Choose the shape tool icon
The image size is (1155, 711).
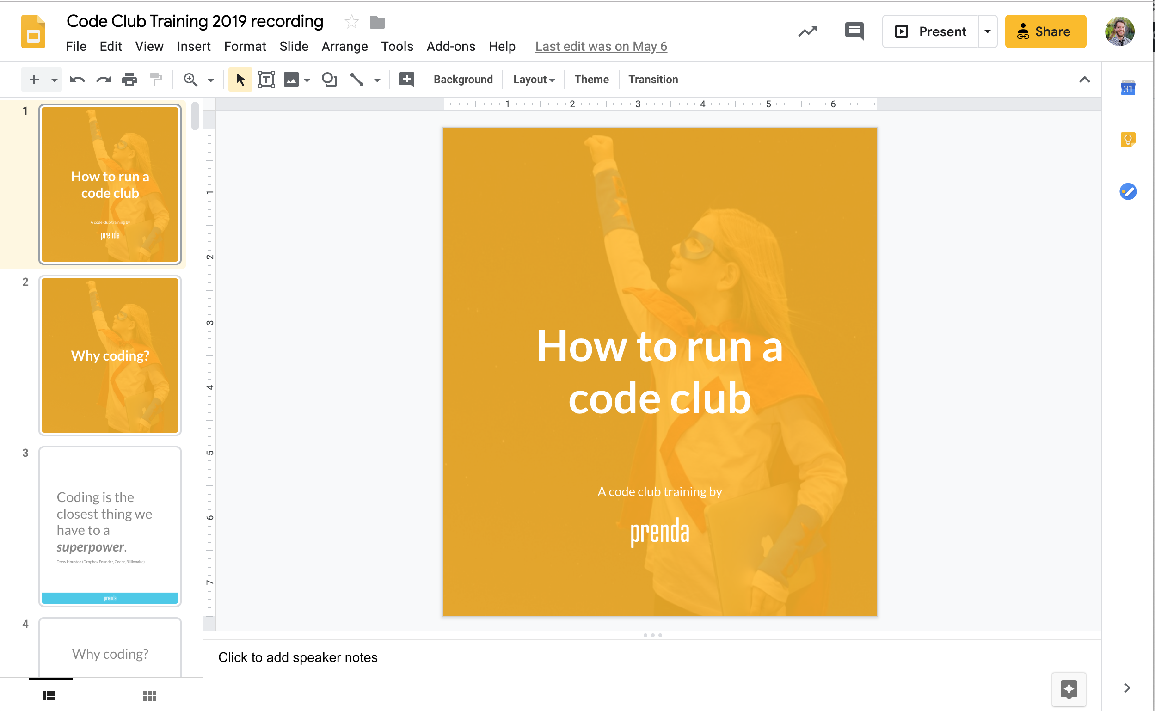[x=329, y=80]
